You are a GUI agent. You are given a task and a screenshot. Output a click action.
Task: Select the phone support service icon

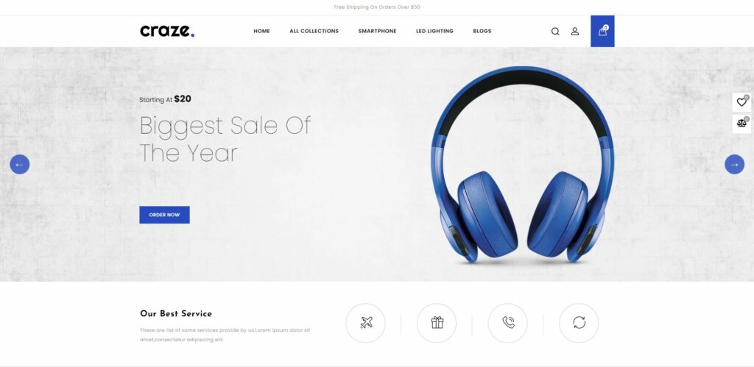pos(508,323)
